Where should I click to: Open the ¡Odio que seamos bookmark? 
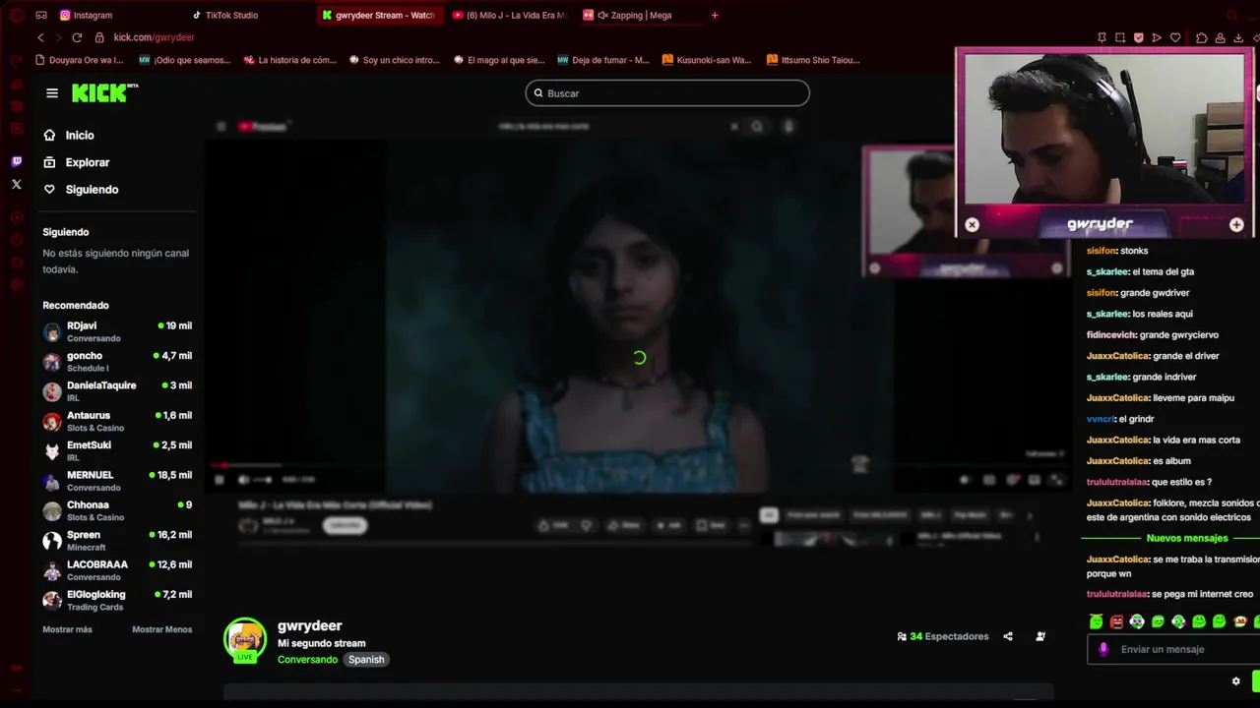tap(185, 60)
